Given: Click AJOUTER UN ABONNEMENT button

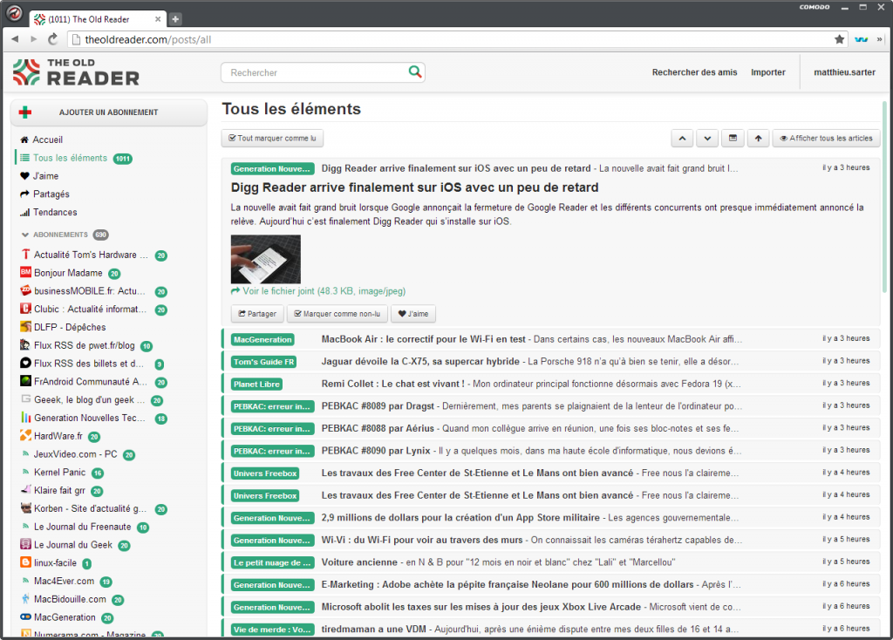Looking at the screenshot, I should click(109, 112).
